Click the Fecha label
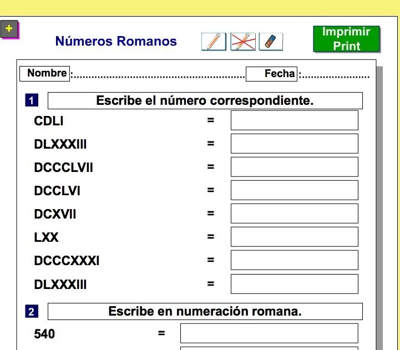 [x=271, y=74]
